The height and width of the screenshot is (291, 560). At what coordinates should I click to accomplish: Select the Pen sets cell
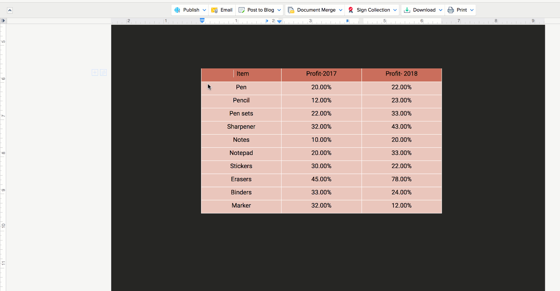point(241,115)
